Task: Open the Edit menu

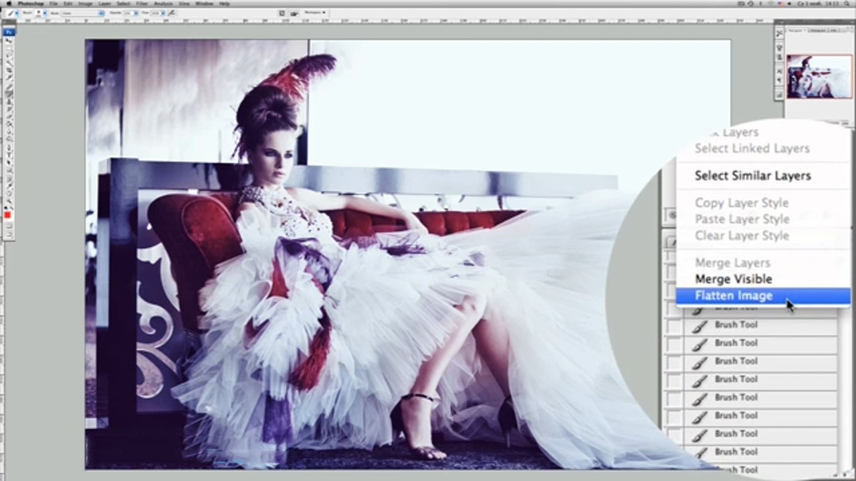Action: 68,4
